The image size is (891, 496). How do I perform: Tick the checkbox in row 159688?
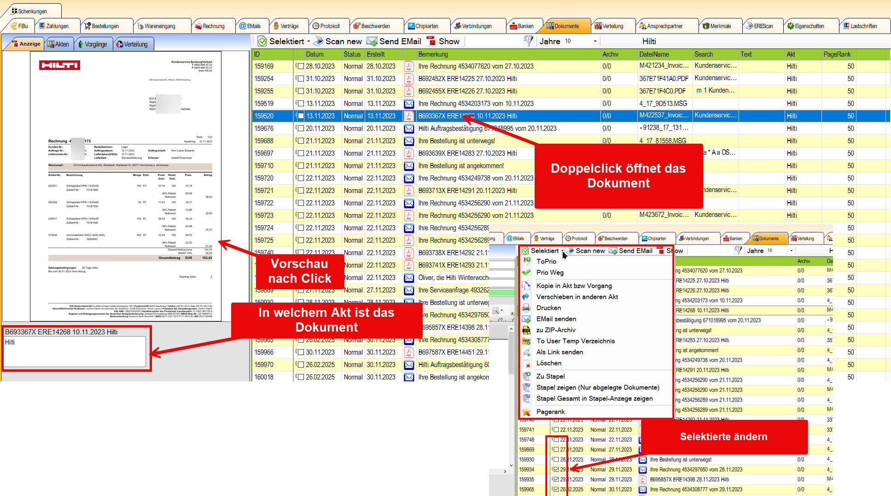coord(301,141)
